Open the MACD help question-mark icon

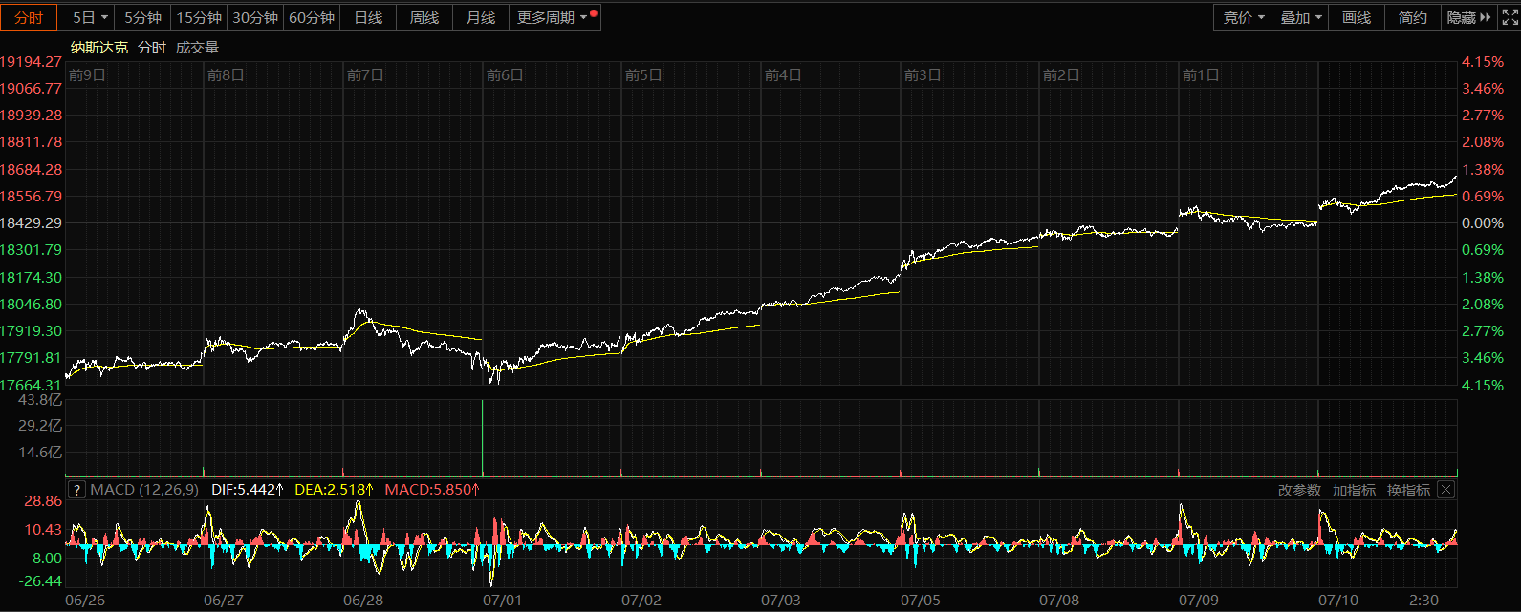point(76,490)
